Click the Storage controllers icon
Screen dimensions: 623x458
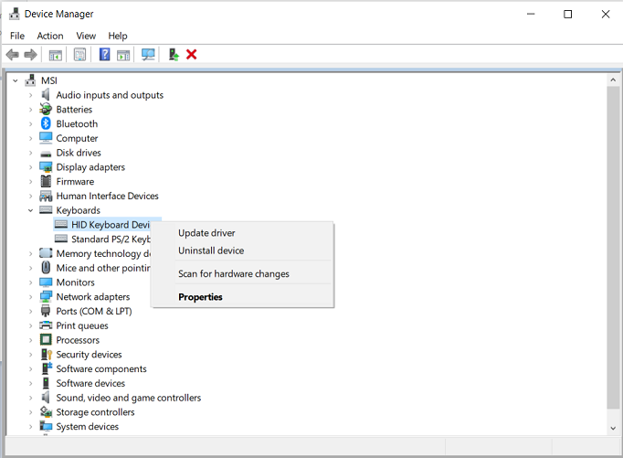click(46, 412)
